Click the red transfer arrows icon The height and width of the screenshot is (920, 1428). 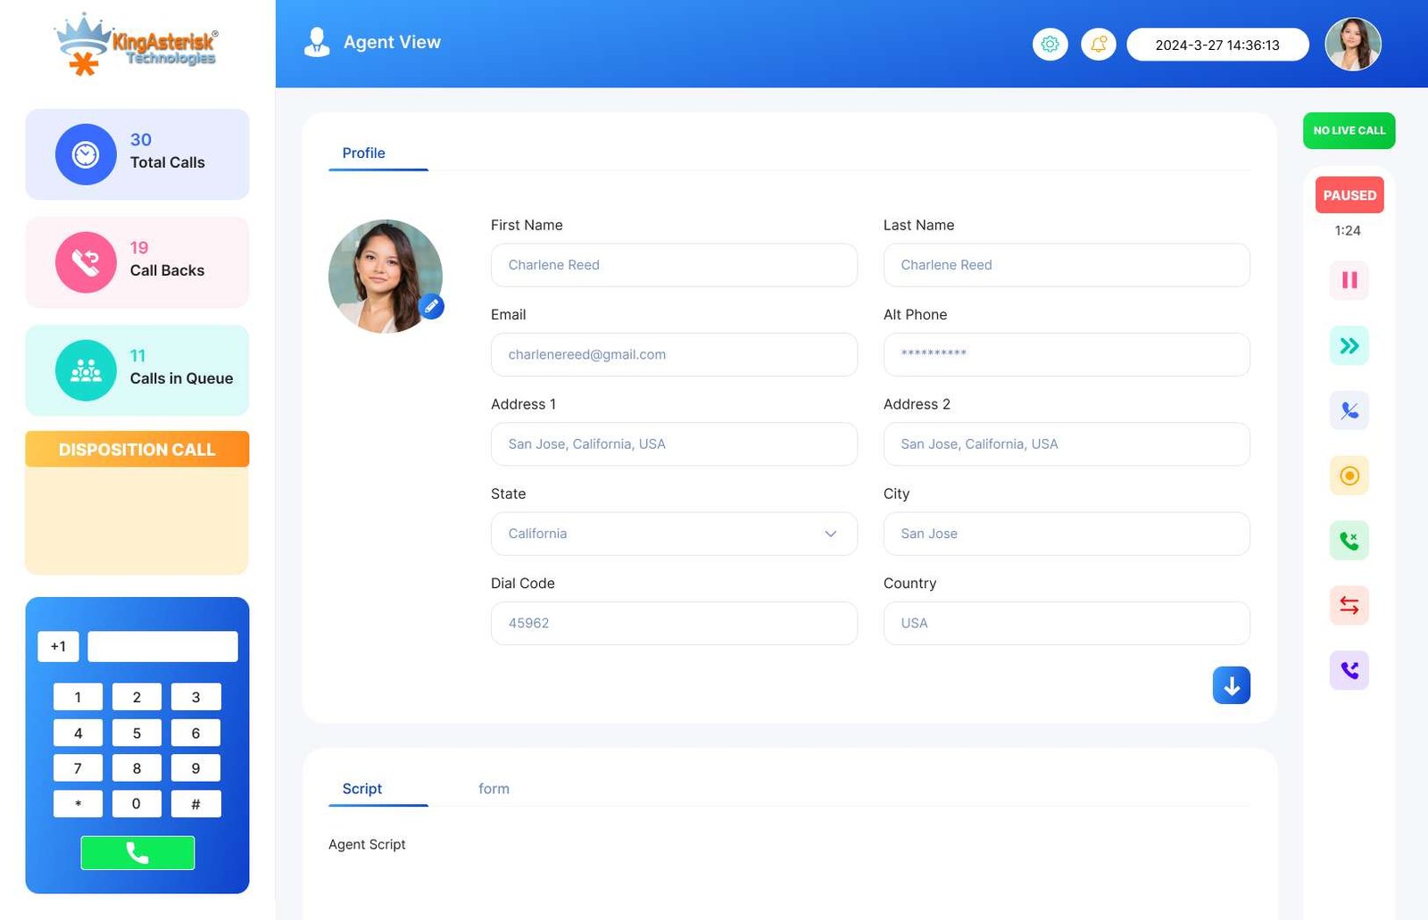point(1349,606)
